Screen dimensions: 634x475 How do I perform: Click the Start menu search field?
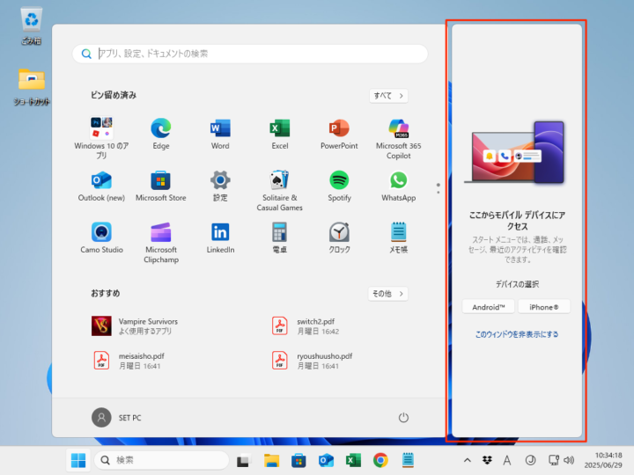tap(250, 54)
